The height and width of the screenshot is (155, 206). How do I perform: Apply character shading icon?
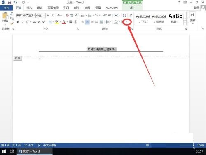point(70,22)
